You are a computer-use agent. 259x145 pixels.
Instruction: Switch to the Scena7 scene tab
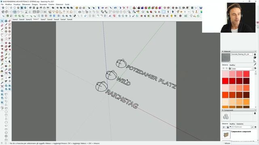coord(43,19)
